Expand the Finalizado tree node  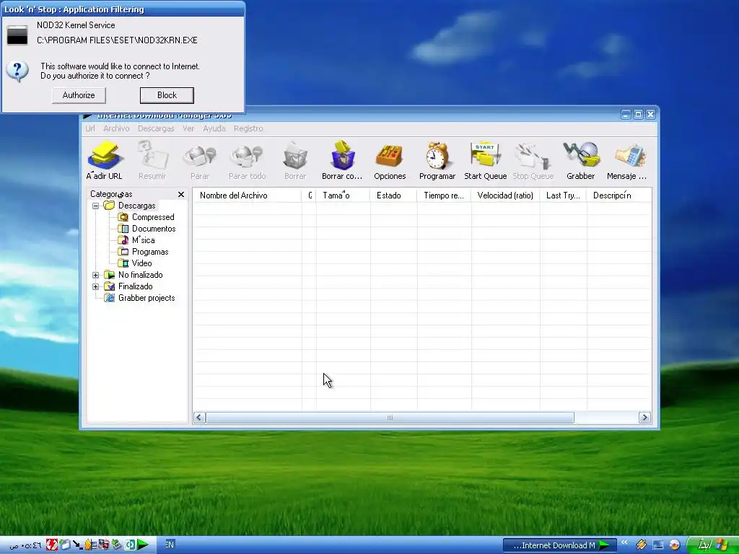(x=96, y=286)
